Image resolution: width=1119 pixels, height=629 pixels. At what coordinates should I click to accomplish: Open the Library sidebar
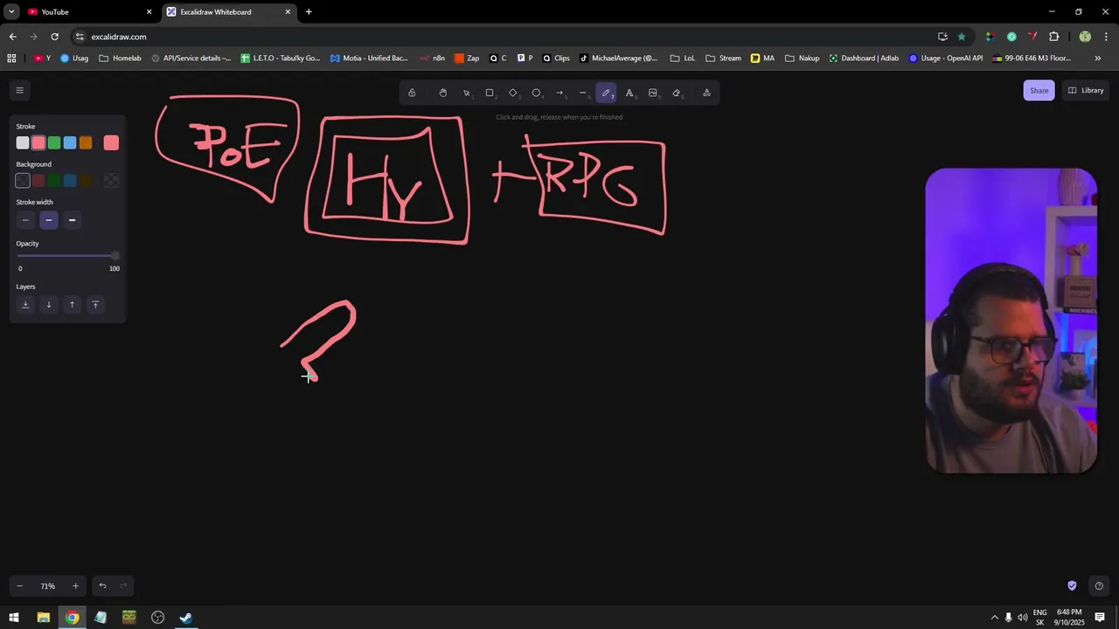pyautogui.click(x=1085, y=90)
